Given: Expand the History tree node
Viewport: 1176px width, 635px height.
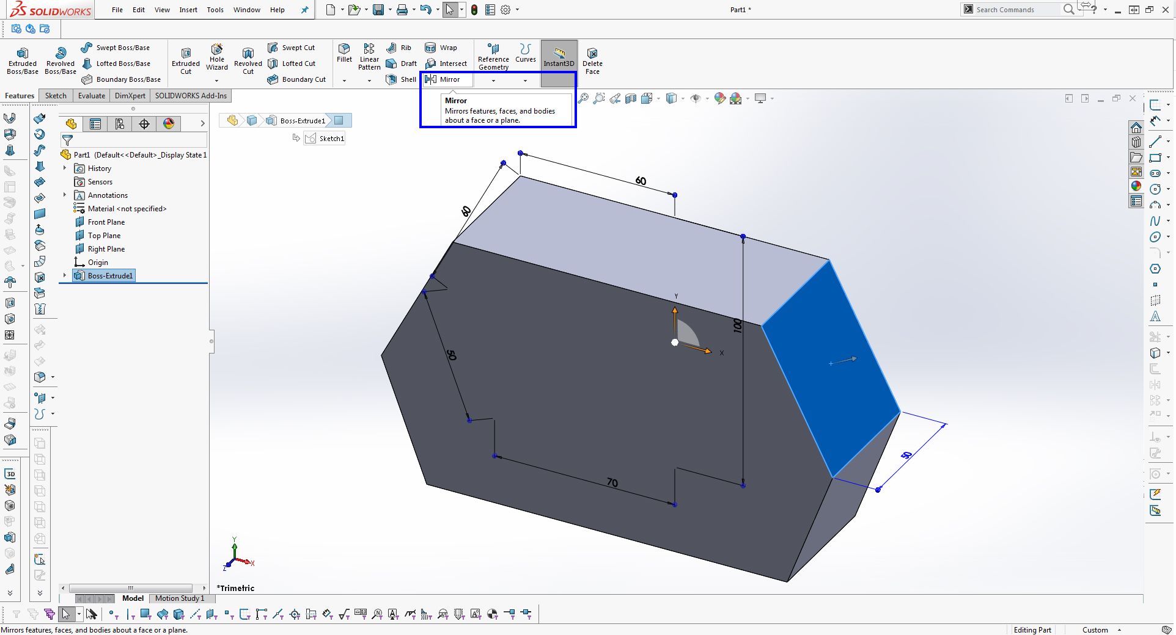Looking at the screenshot, I should (65, 168).
